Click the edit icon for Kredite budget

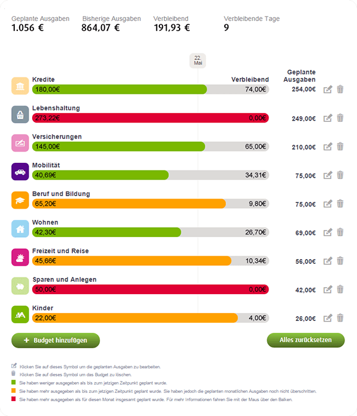pyautogui.click(x=327, y=89)
